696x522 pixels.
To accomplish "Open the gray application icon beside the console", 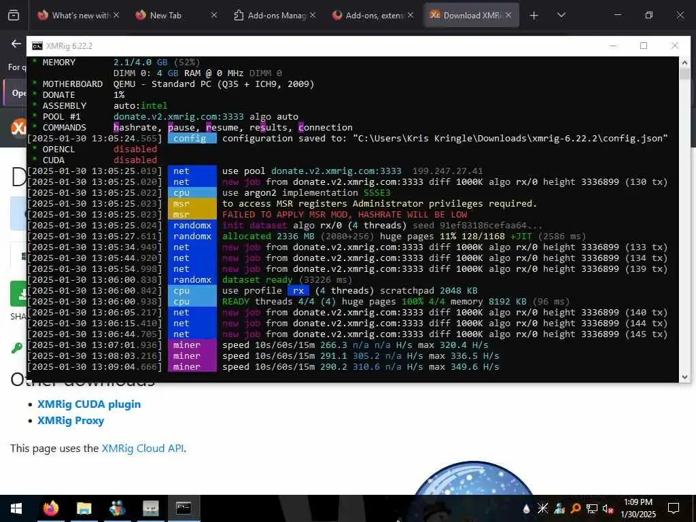I will pos(150,508).
